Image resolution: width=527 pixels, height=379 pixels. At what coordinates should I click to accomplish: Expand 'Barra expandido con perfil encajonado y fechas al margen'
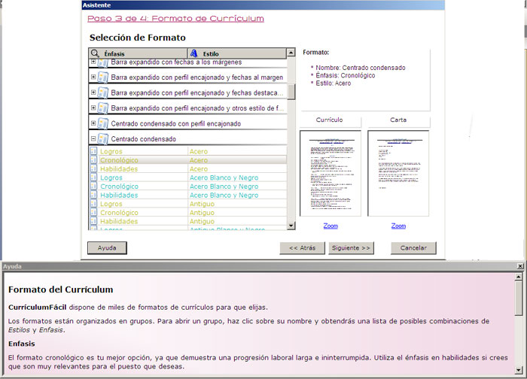coord(93,77)
